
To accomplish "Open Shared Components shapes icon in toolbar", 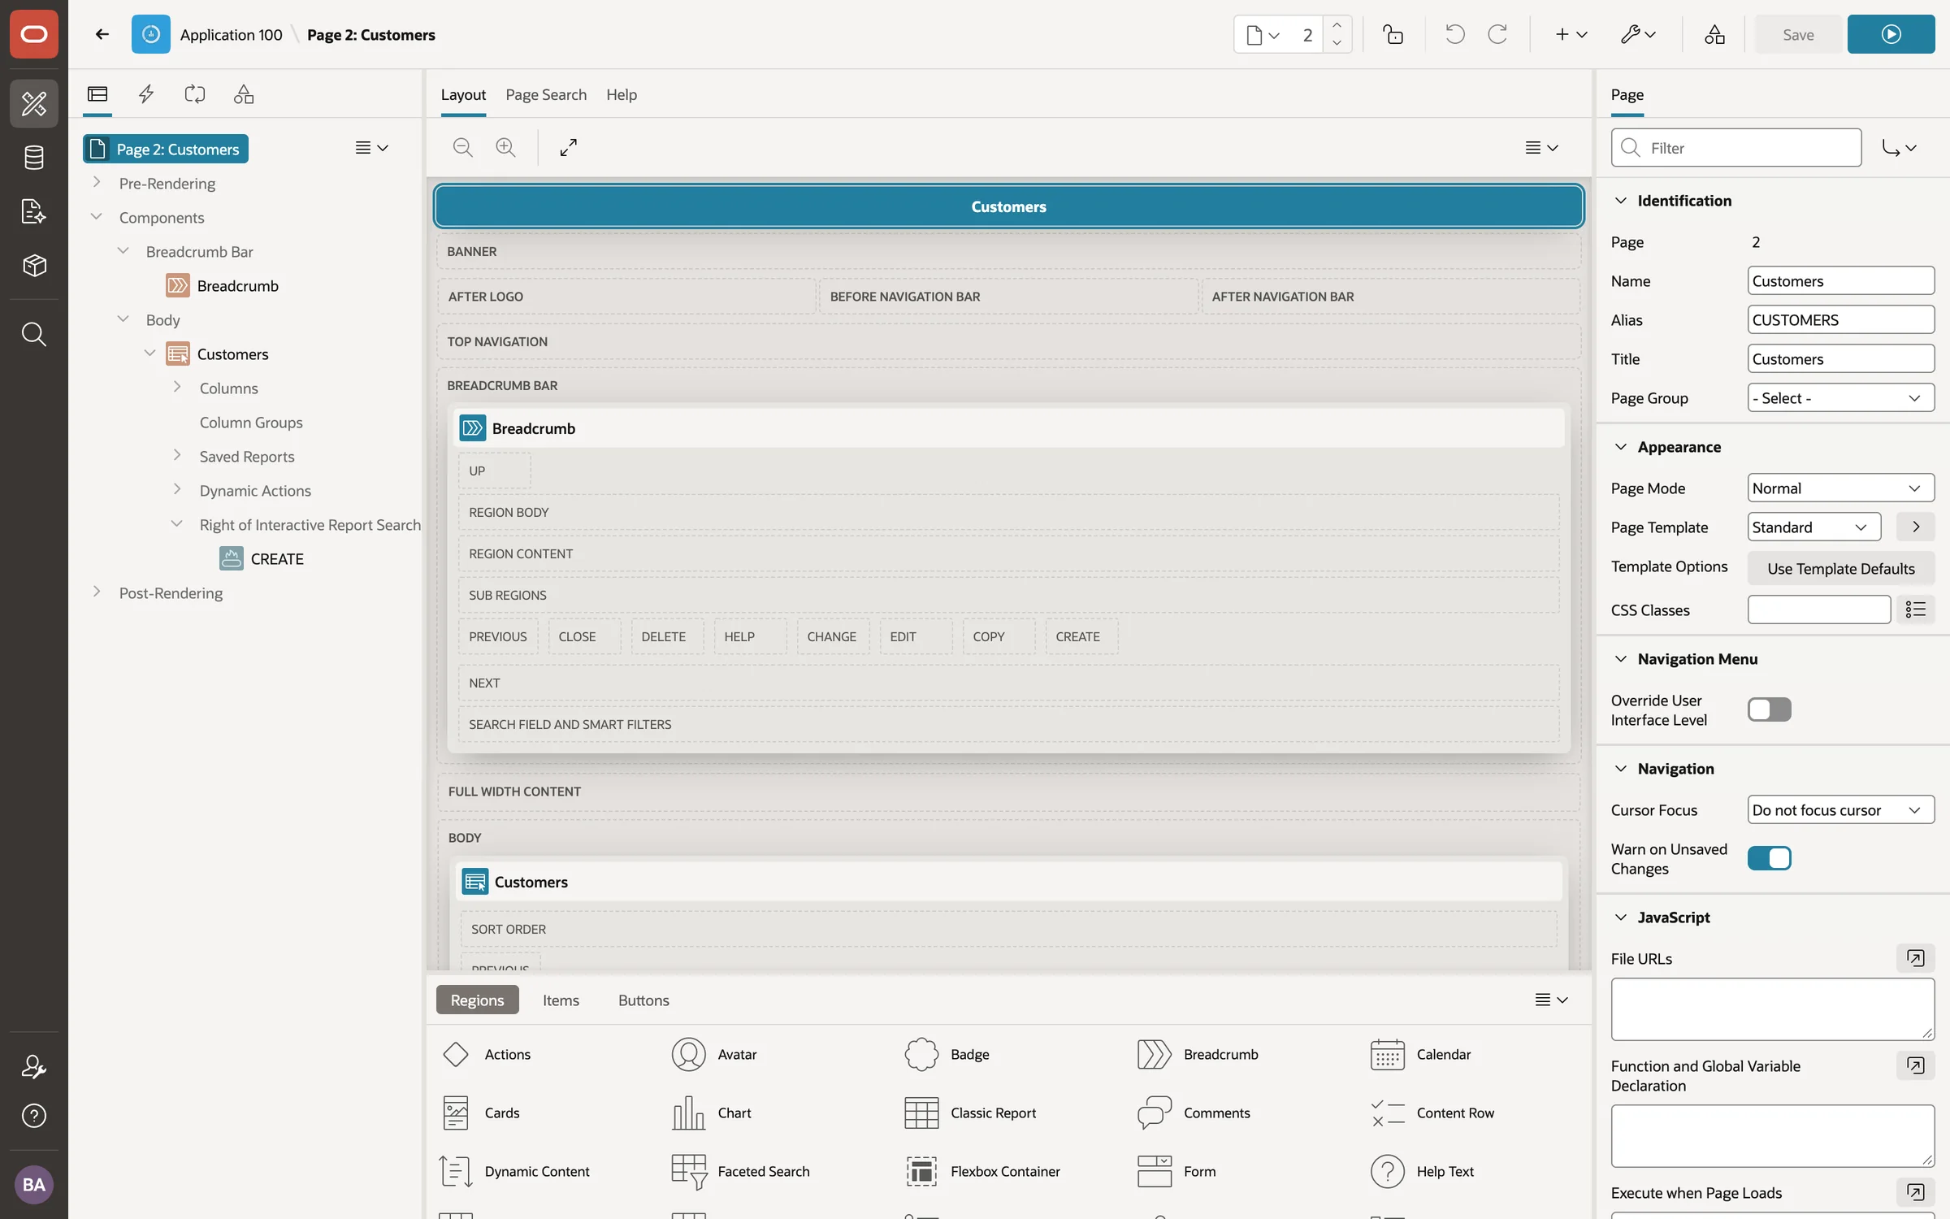I will pos(1714,34).
